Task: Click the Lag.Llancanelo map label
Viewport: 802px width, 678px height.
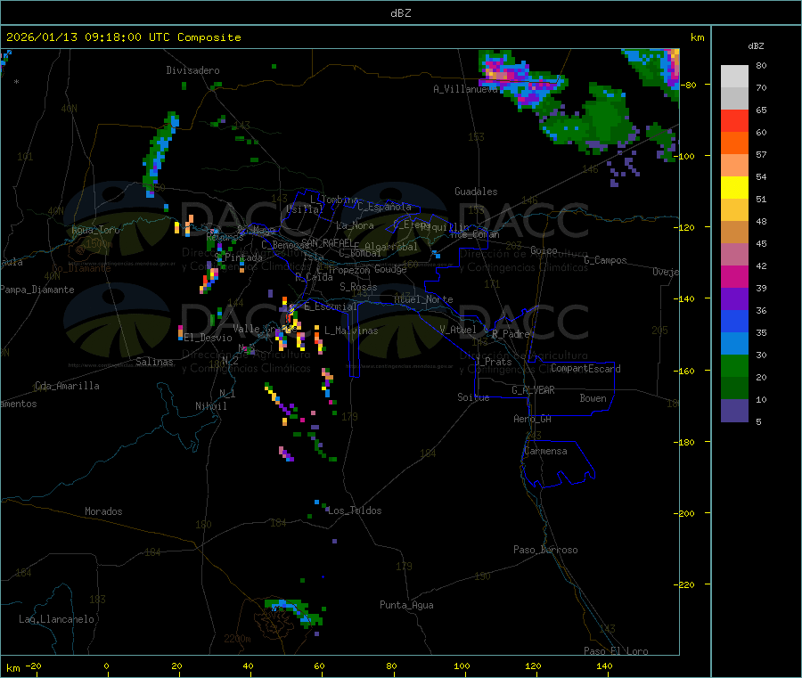Action: pos(56,619)
